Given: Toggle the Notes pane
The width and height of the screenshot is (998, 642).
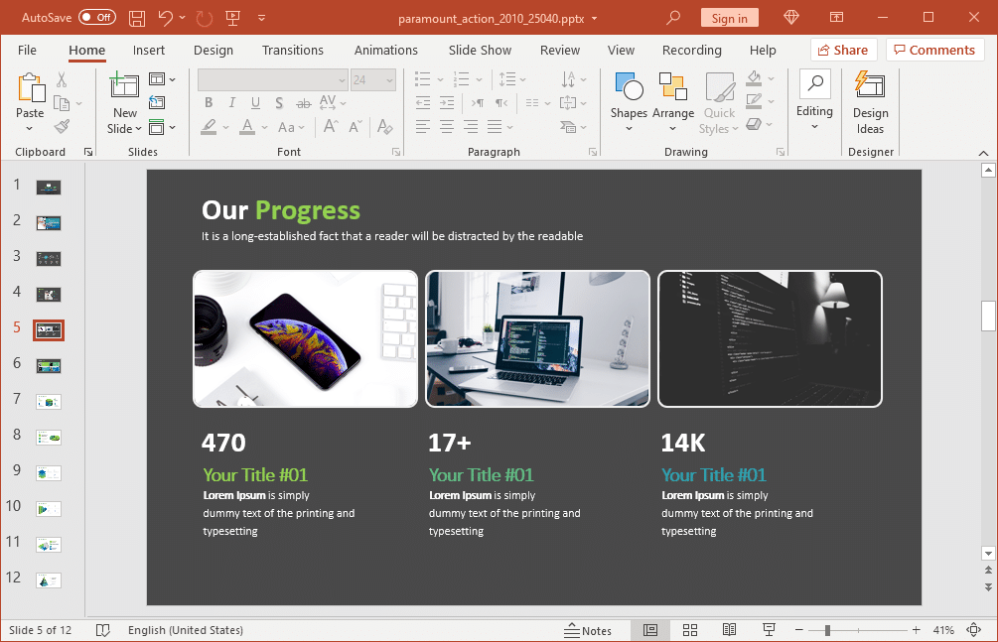Looking at the screenshot, I should tap(588, 630).
